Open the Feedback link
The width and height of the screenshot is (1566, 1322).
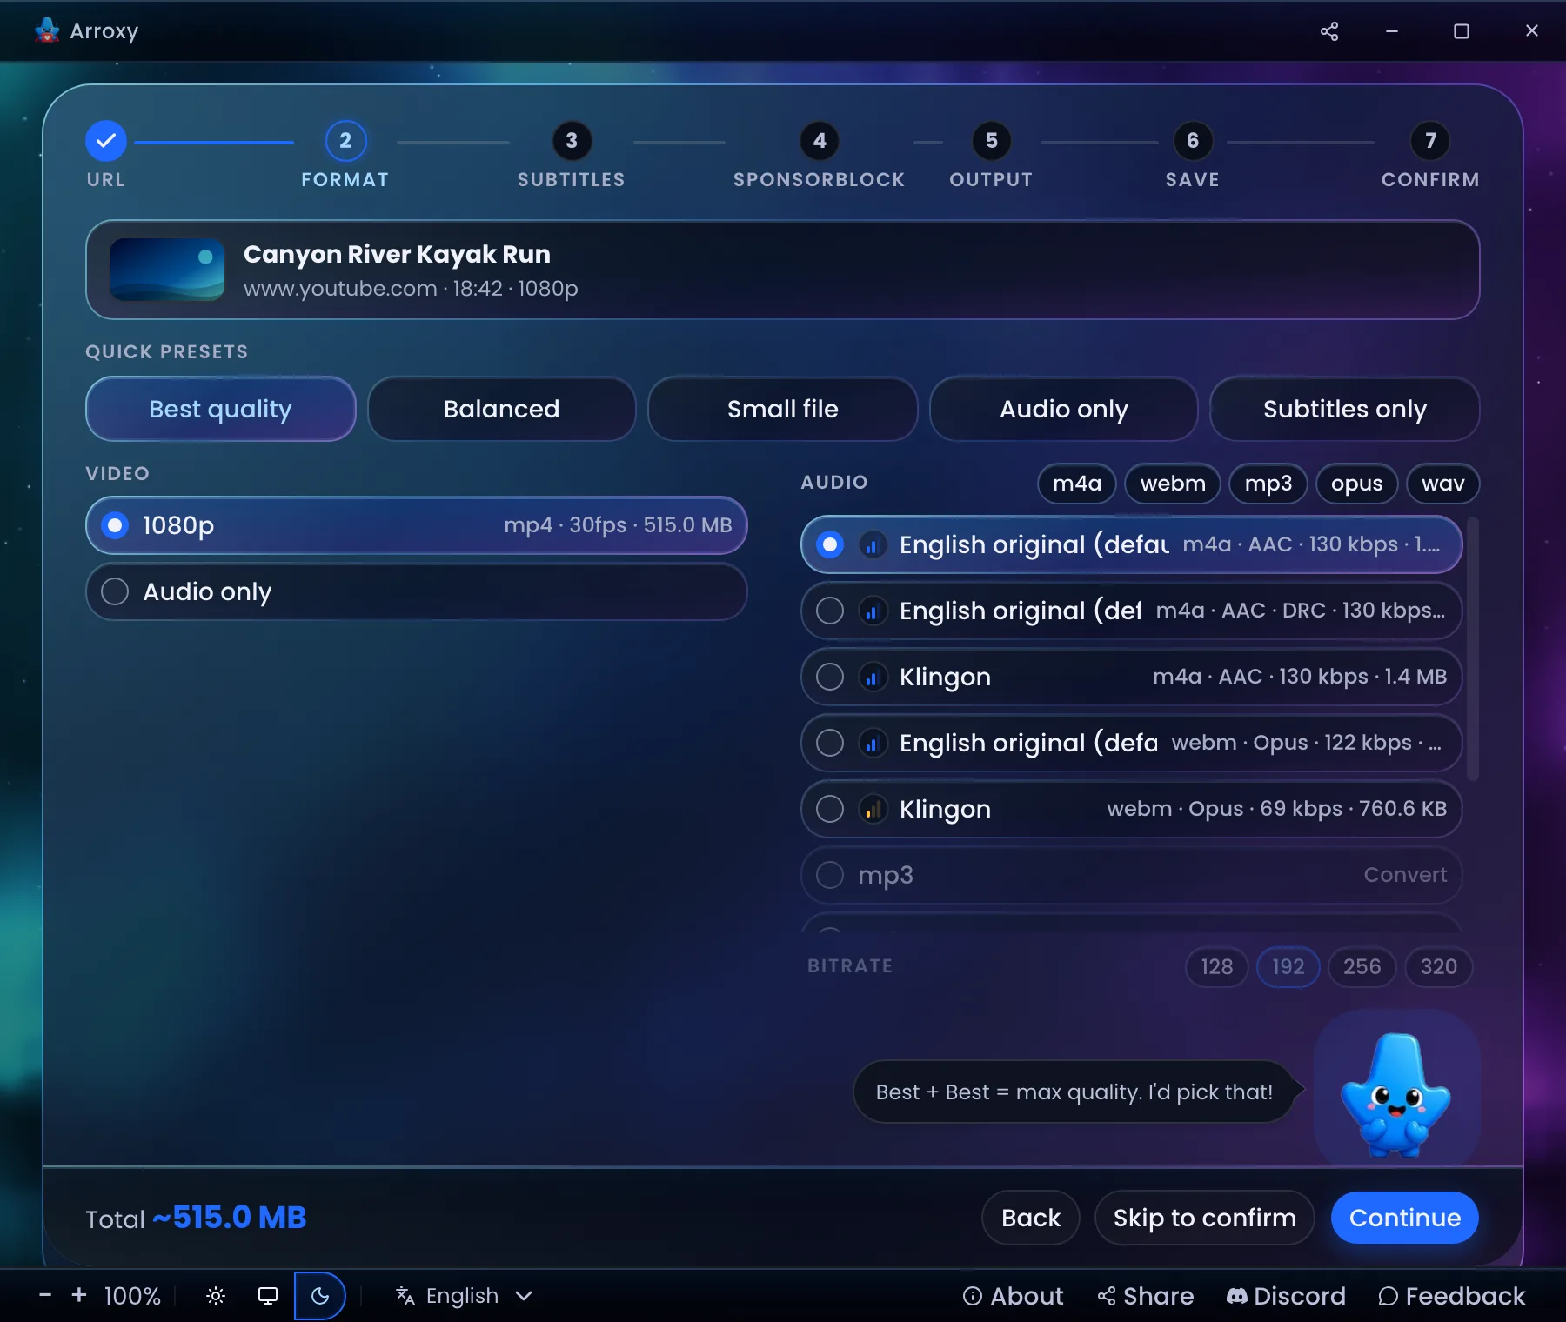click(1452, 1296)
